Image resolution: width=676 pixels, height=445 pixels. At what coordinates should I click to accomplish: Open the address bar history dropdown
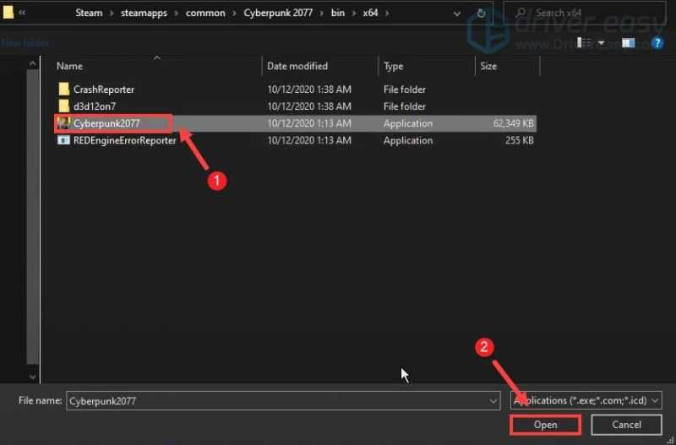457,14
